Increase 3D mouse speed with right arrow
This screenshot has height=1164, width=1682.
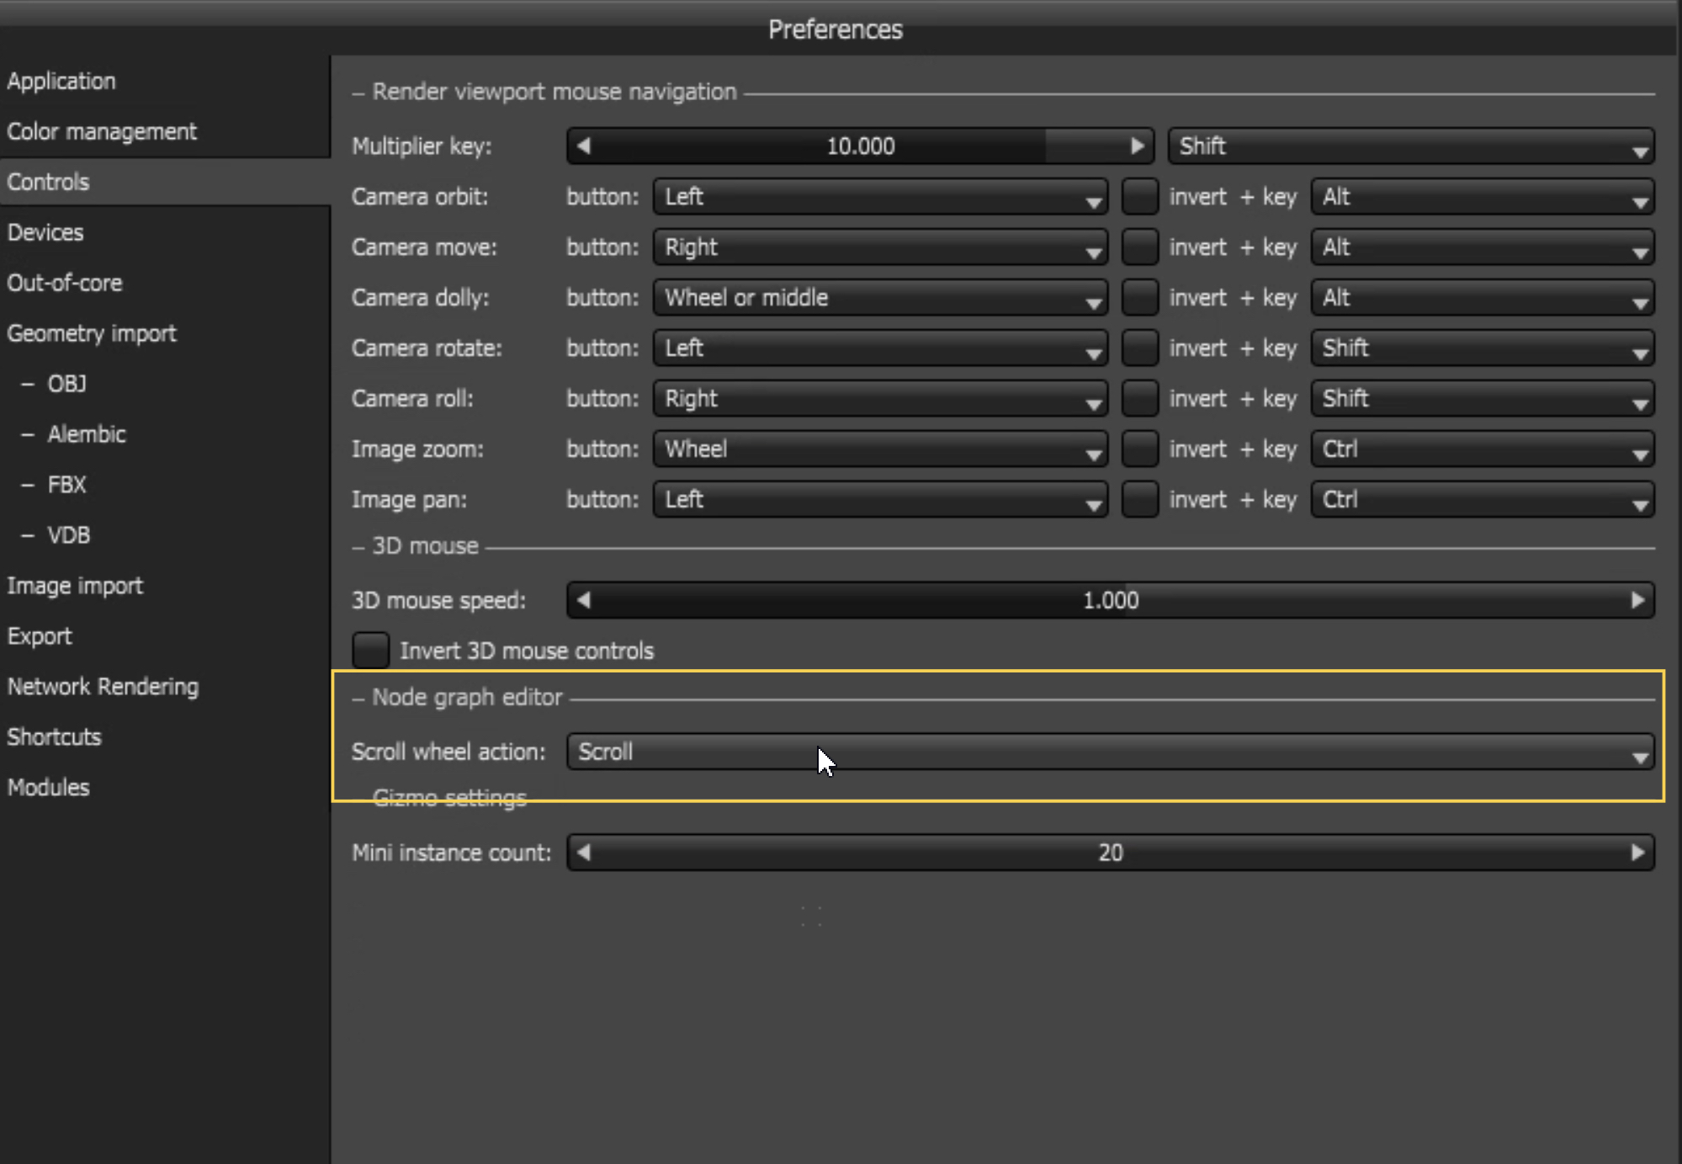tap(1637, 600)
